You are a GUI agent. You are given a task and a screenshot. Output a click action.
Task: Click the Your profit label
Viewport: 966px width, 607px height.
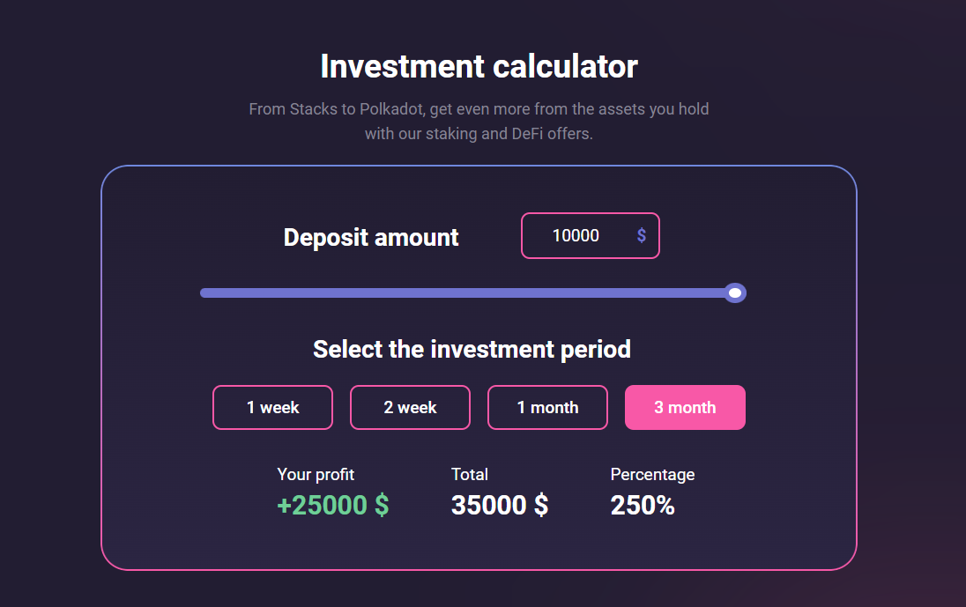pos(316,474)
